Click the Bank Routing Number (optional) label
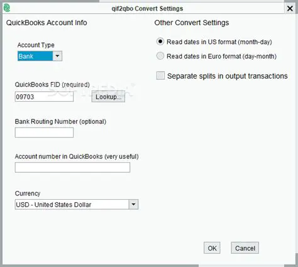This screenshot has height=267, width=298. click(x=60, y=121)
